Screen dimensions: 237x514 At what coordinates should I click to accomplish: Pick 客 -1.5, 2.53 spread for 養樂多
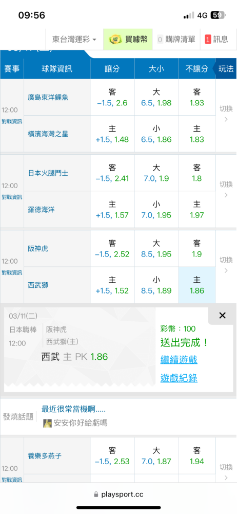click(112, 455)
